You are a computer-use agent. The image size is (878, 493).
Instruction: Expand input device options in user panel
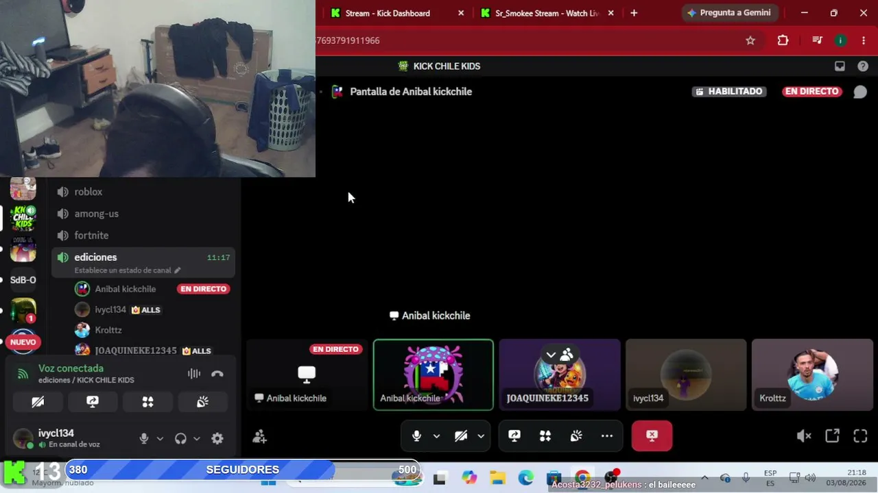coord(160,439)
